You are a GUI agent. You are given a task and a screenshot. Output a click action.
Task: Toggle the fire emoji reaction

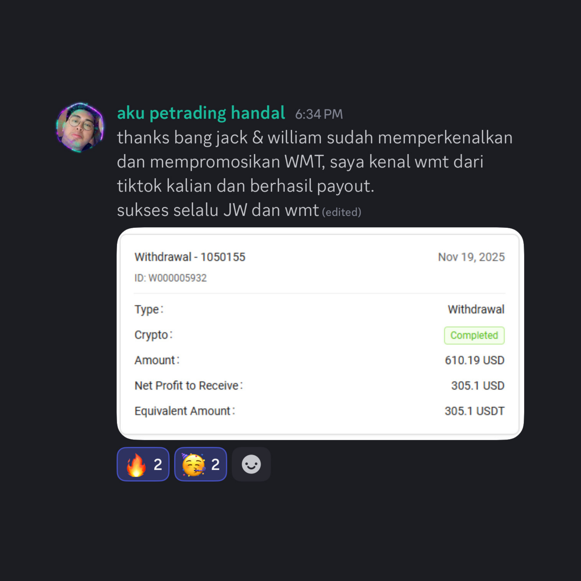click(x=143, y=464)
